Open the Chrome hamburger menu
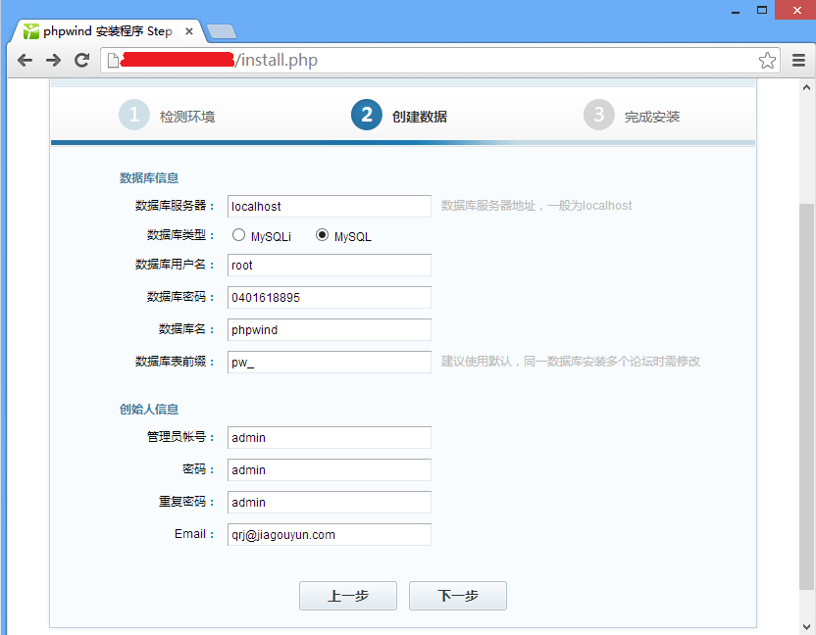Screen dimensions: 816x635 coord(798,61)
